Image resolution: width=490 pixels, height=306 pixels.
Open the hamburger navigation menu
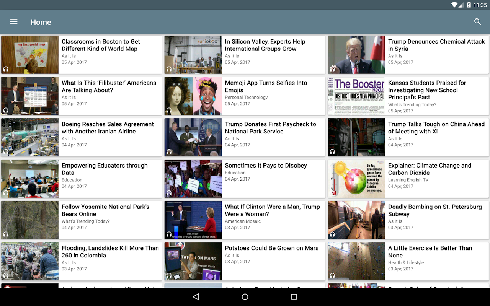click(14, 22)
